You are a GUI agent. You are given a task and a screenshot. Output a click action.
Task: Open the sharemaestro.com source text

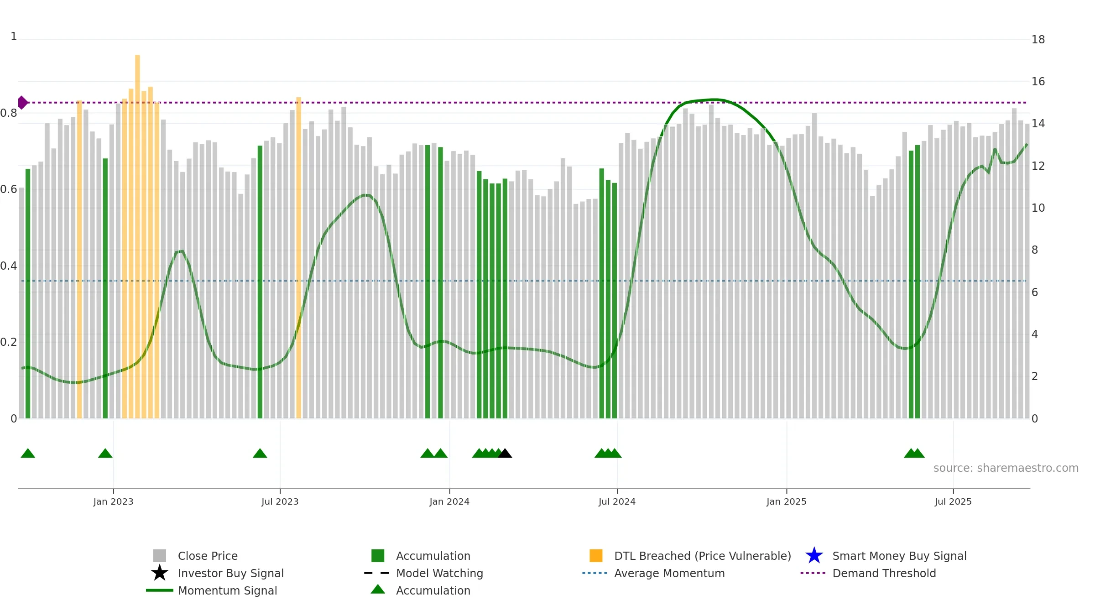click(x=1006, y=468)
